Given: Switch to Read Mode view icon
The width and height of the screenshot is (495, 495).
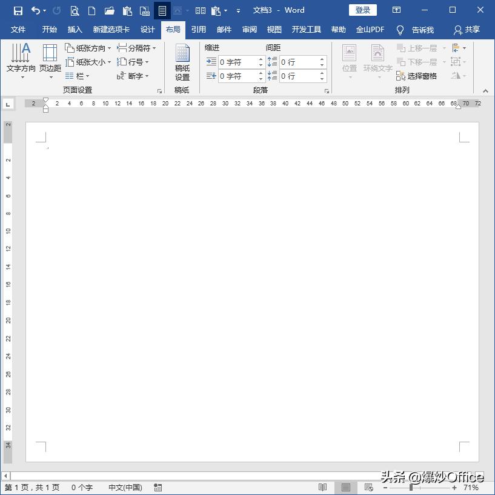Looking at the screenshot, I should [x=322, y=487].
